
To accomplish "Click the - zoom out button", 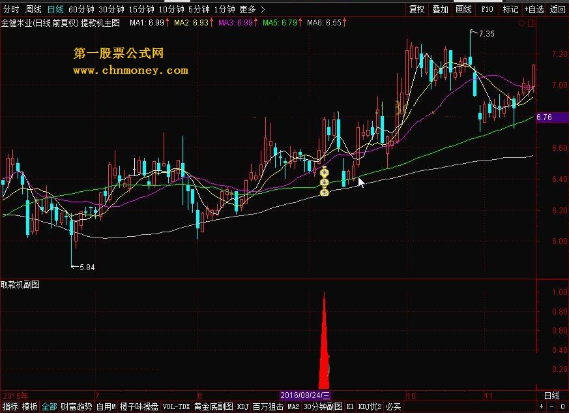I will click(552, 407).
